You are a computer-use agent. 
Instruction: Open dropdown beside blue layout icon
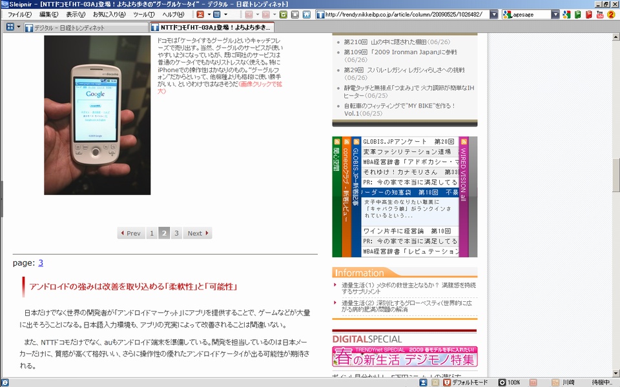[x=226, y=15]
